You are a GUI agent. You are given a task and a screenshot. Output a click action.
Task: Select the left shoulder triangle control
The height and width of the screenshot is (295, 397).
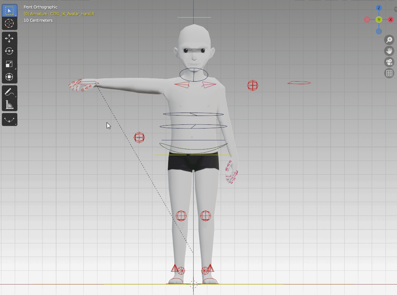click(209, 85)
